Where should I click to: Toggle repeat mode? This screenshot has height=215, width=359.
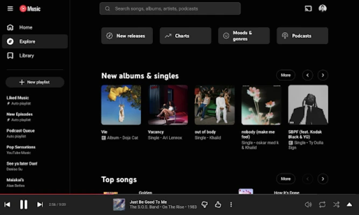point(322,204)
